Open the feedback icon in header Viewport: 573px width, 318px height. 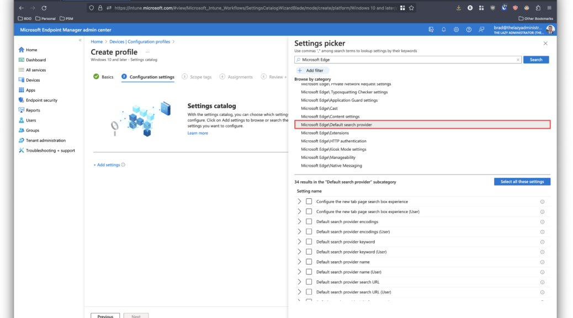coord(481,30)
